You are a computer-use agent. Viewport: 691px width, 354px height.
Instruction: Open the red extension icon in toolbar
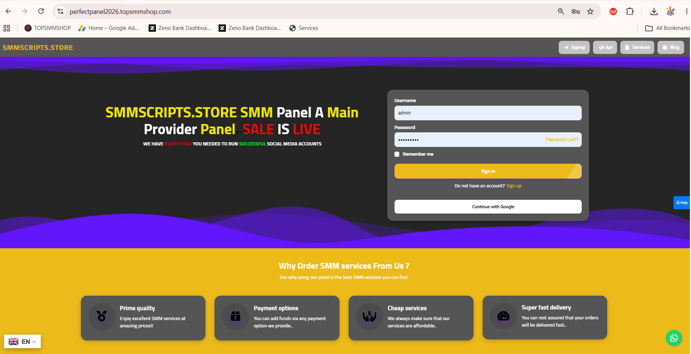coord(613,12)
